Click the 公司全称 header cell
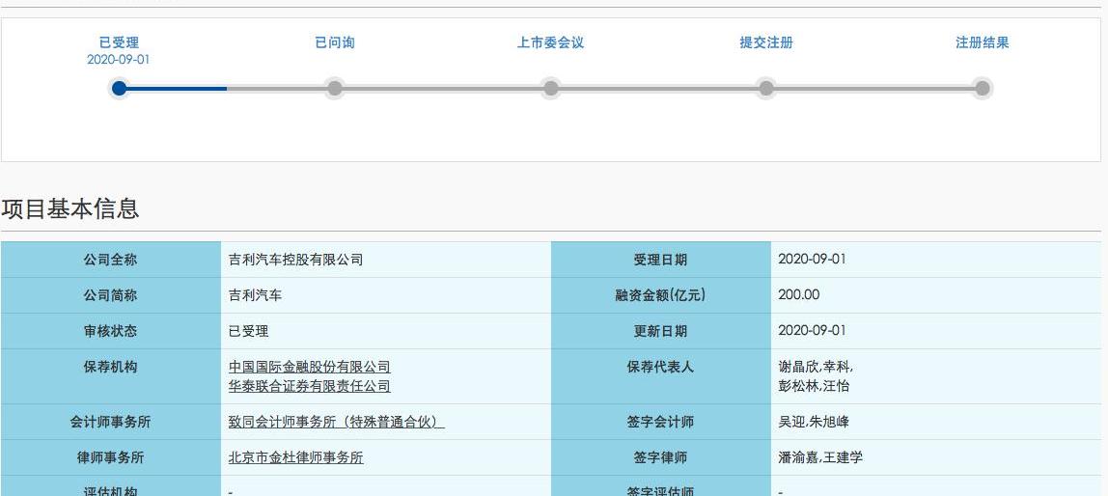 110,260
